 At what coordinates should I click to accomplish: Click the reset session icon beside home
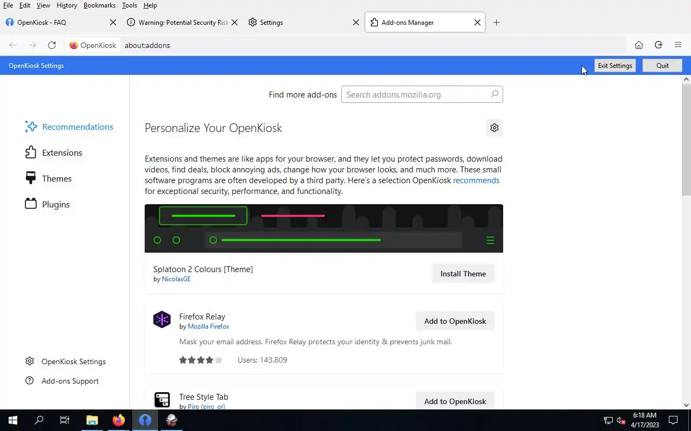[658, 45]
